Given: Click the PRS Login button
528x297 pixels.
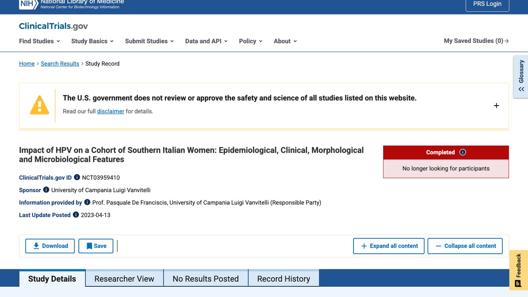Looking at the screenshot, I should tap(488, 4).
